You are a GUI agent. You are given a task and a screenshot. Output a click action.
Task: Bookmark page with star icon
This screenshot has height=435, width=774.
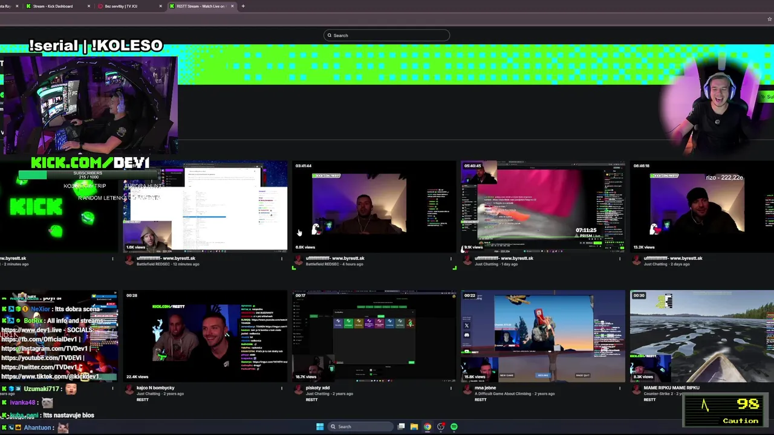click(769, 19)
